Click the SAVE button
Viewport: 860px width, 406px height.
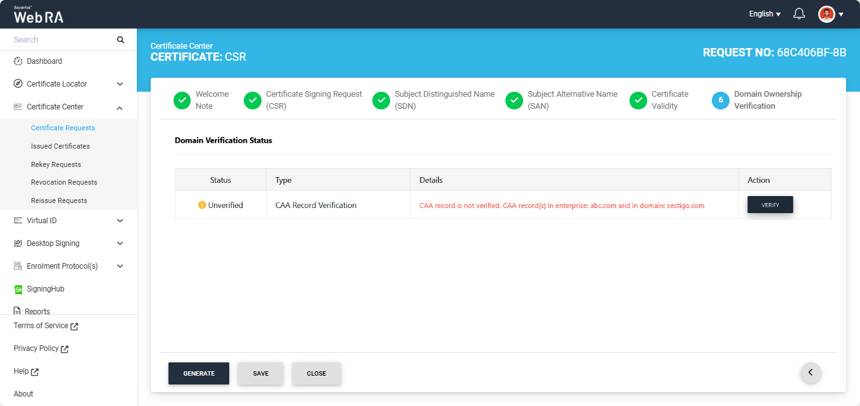(260, 373)
